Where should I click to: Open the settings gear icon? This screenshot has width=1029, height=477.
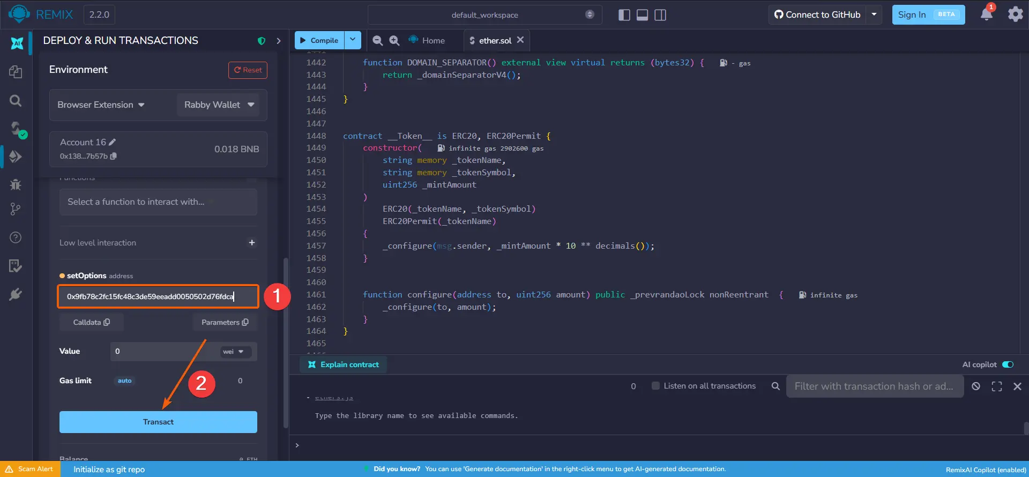tap(1016, 14)
